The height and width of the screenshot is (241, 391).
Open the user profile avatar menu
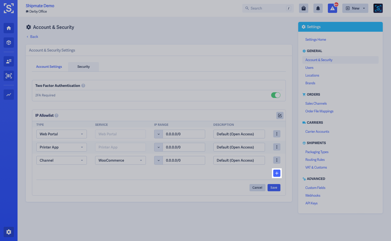tap(378, 8)
